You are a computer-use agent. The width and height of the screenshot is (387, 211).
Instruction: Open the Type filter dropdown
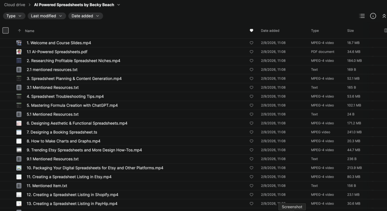point(14,16)
